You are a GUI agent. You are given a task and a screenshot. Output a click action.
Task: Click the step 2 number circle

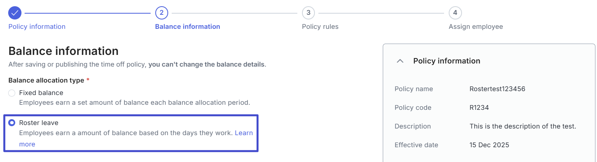point(162,13)
